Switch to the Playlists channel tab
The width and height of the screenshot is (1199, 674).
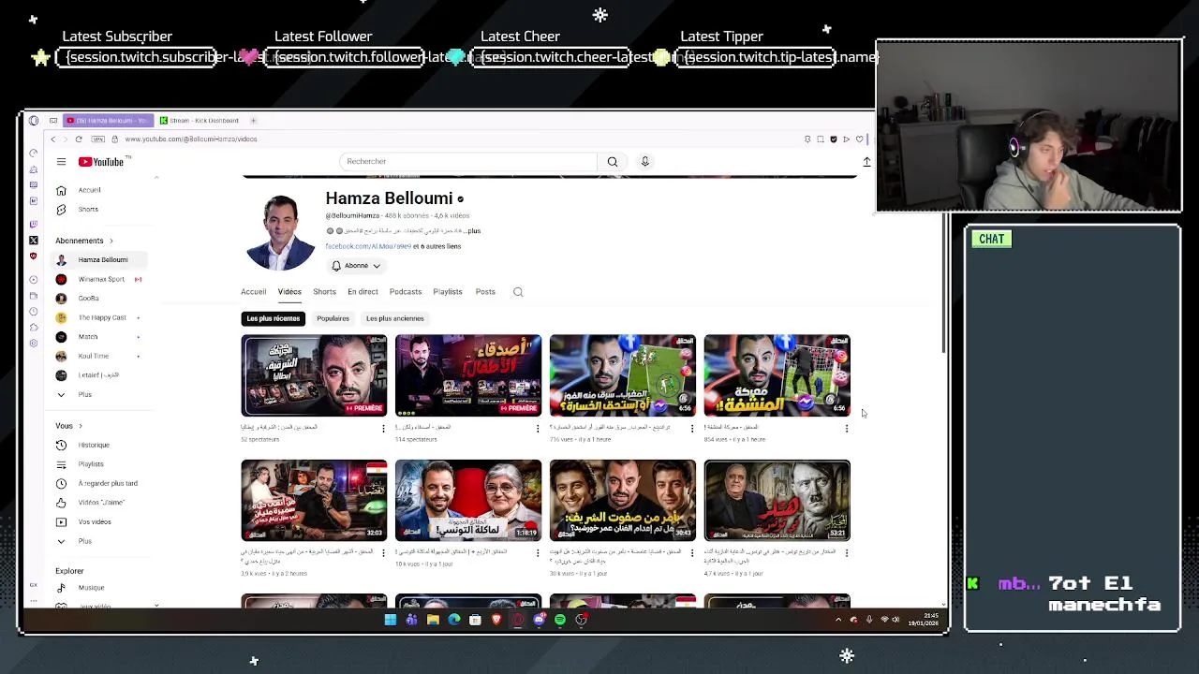pos(448,292)
